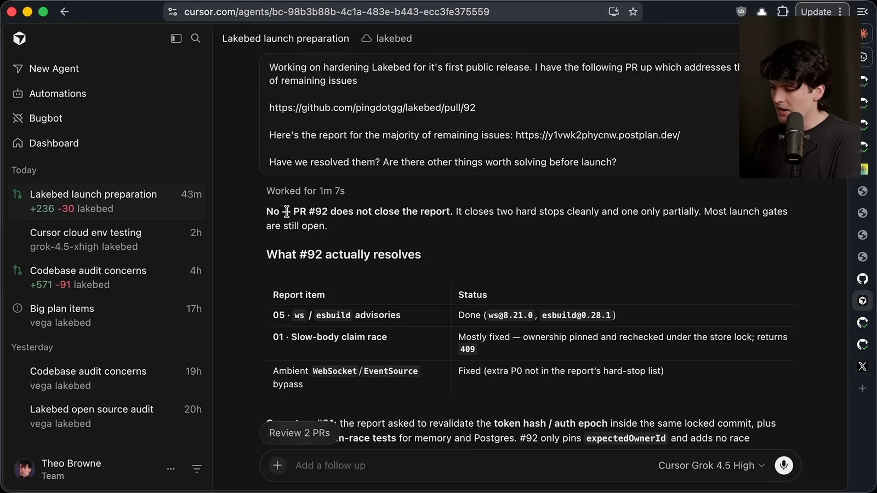
Task: Open Bugbot in the sidebar
Action: 45,118
